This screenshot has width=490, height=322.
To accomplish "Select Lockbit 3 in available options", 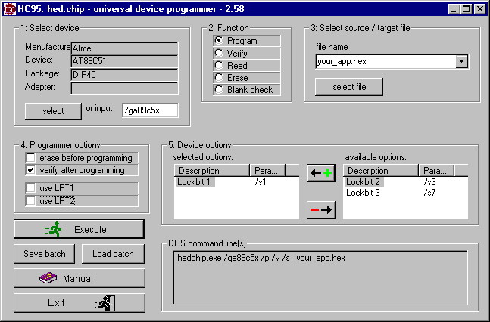I will [x=363, y=193].
